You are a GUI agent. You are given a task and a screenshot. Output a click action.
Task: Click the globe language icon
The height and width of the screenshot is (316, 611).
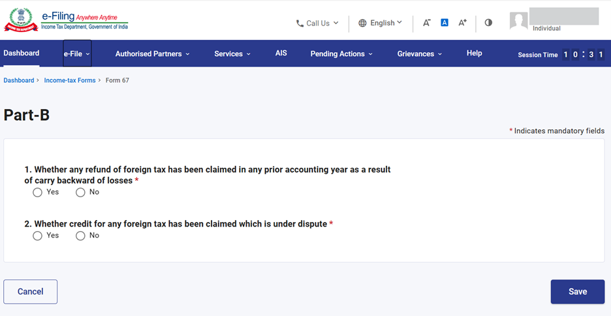pos(362,24)
